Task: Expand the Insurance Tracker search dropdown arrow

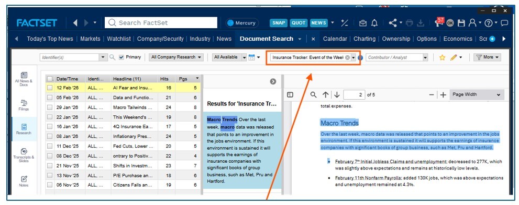Action: [x=353, y=57]
